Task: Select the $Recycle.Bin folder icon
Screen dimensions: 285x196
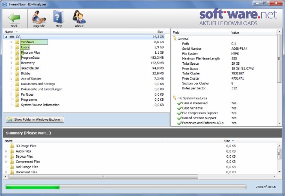Action: click(x=17, y=68)
